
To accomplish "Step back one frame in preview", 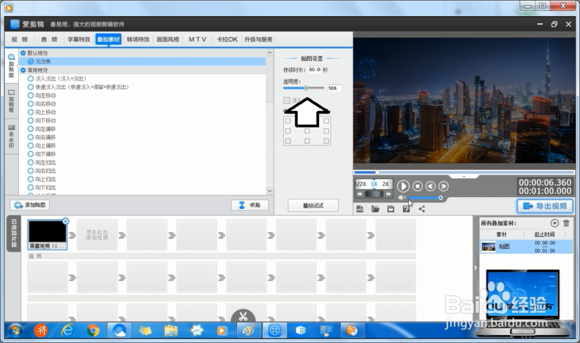I will click(430, 187).
